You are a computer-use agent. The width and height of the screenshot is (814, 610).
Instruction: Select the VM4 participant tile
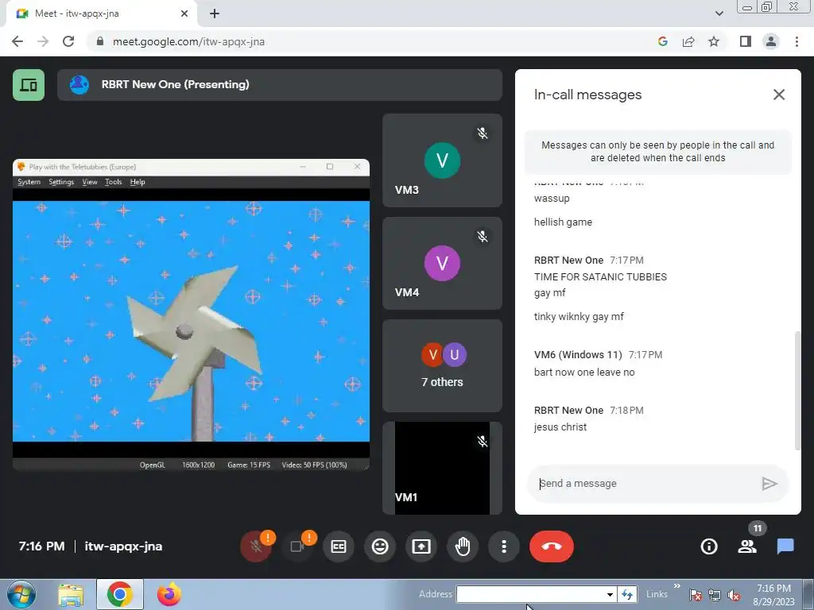(442, 263)
